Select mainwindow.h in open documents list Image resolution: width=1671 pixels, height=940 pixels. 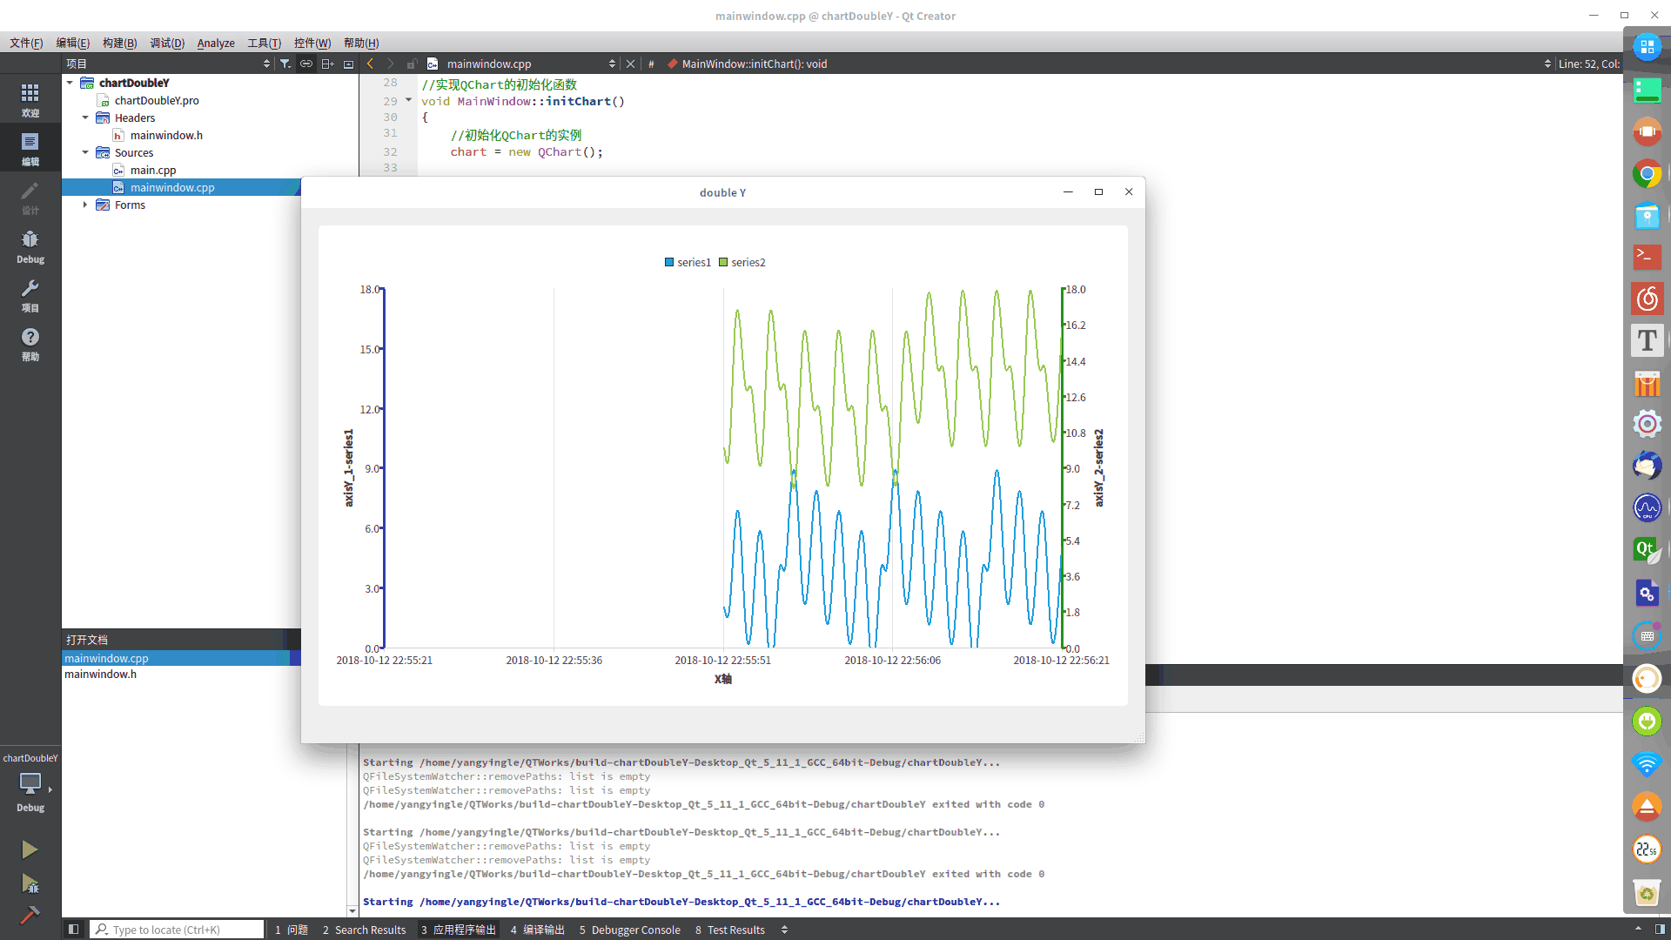(101, 674)
